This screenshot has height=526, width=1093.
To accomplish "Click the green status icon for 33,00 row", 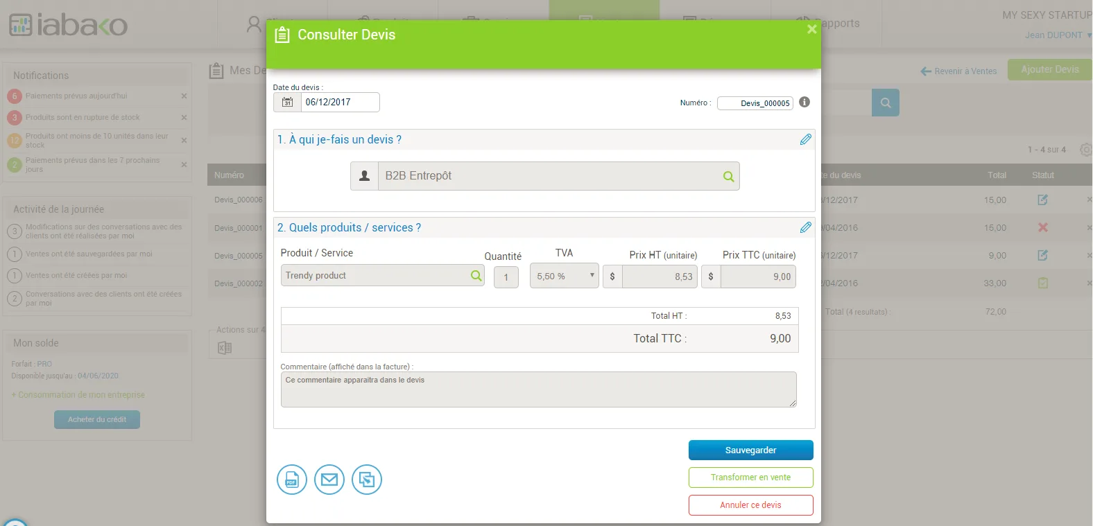I will [1042, 283].
